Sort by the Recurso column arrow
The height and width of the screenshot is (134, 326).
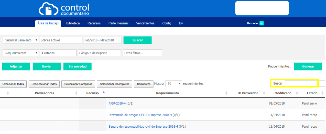click(x=103, y=92)
